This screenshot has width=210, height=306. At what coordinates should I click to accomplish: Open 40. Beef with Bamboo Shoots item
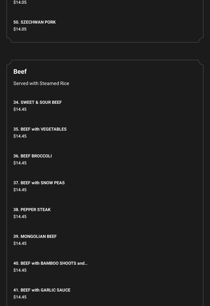point(50,263)
